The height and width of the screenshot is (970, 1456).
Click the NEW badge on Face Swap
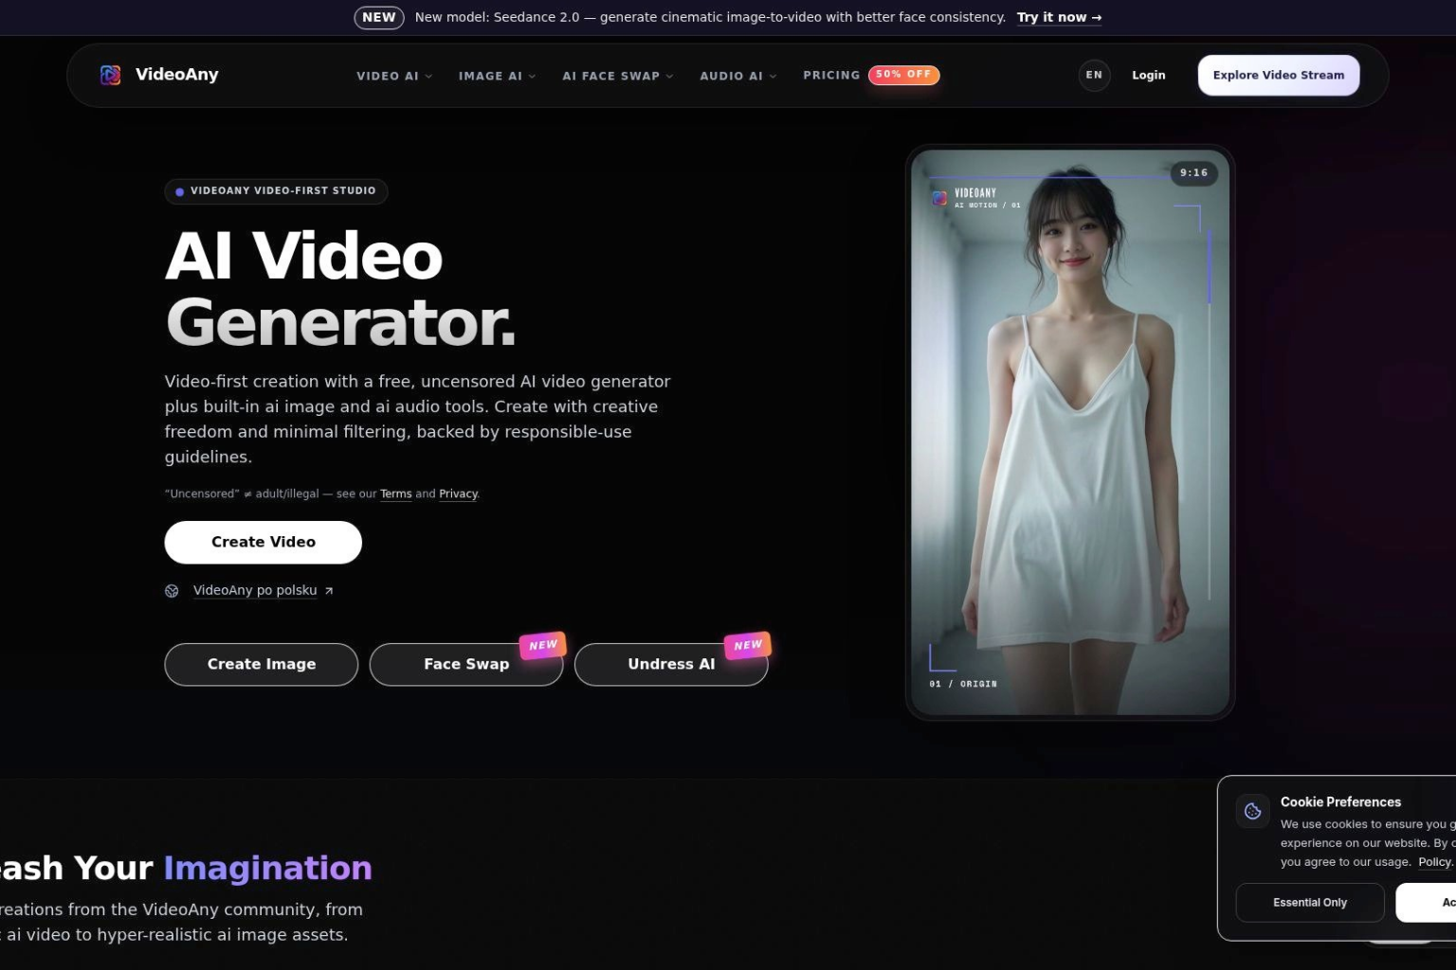(x=543, y=645)
